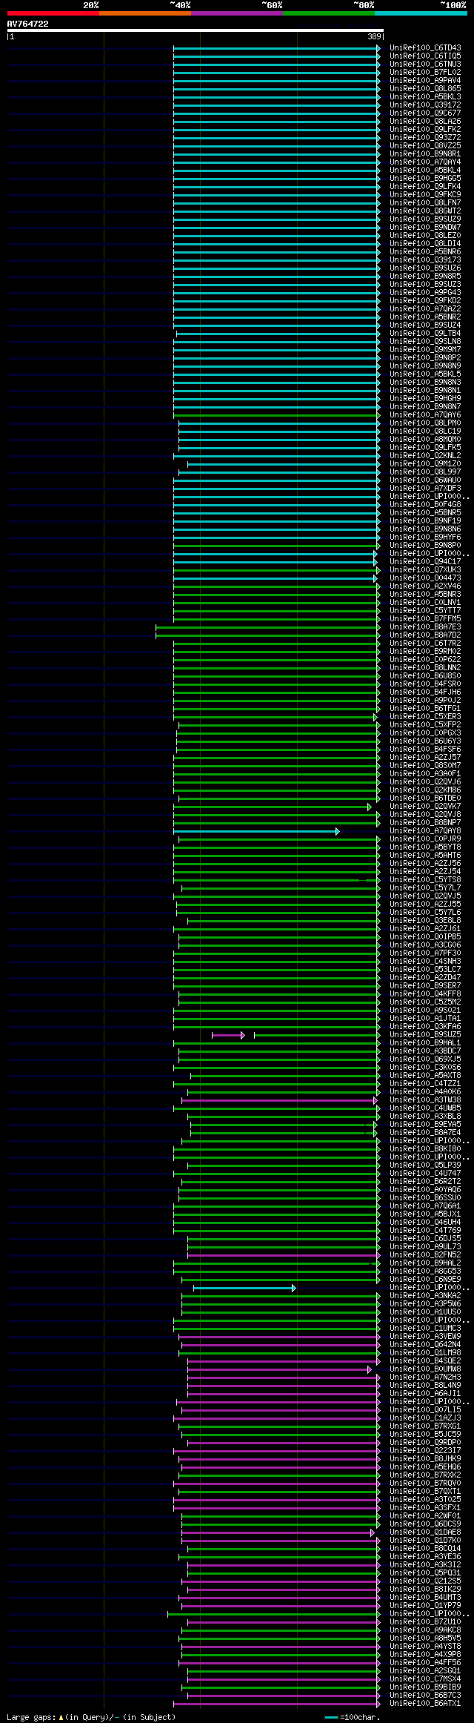The height and width of the screenshot is (1723, 474).
Task: Click the purple alignment bar for UniRef100_A3TW38
Action: coord(281,1100)
